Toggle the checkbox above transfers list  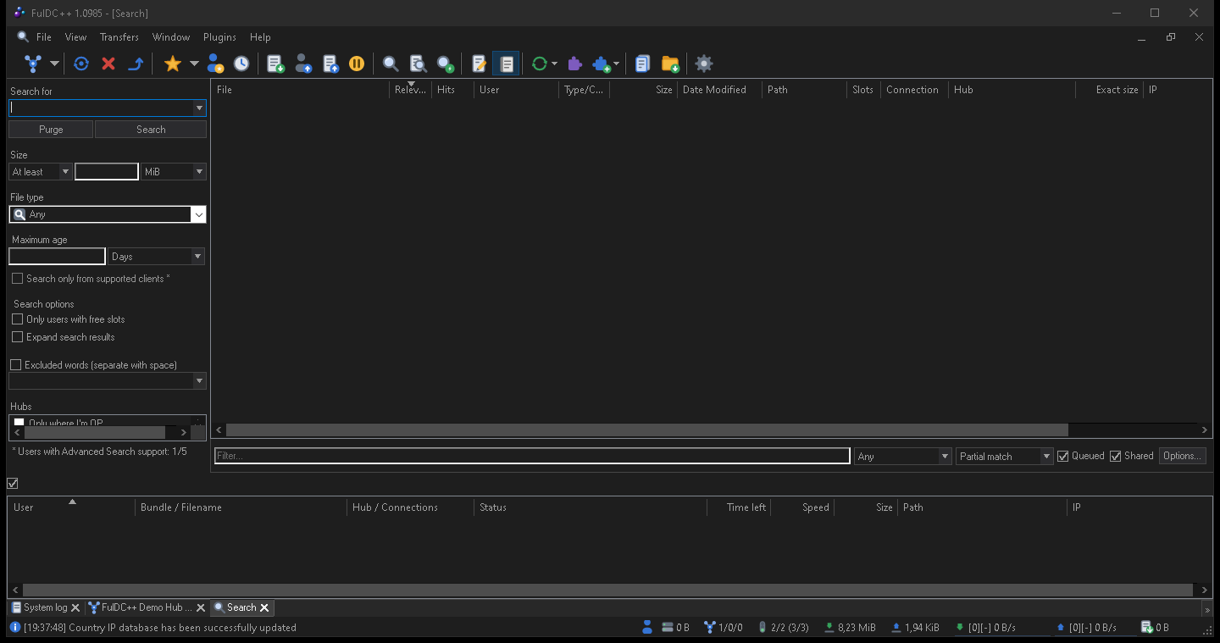[x=13, y=484]
